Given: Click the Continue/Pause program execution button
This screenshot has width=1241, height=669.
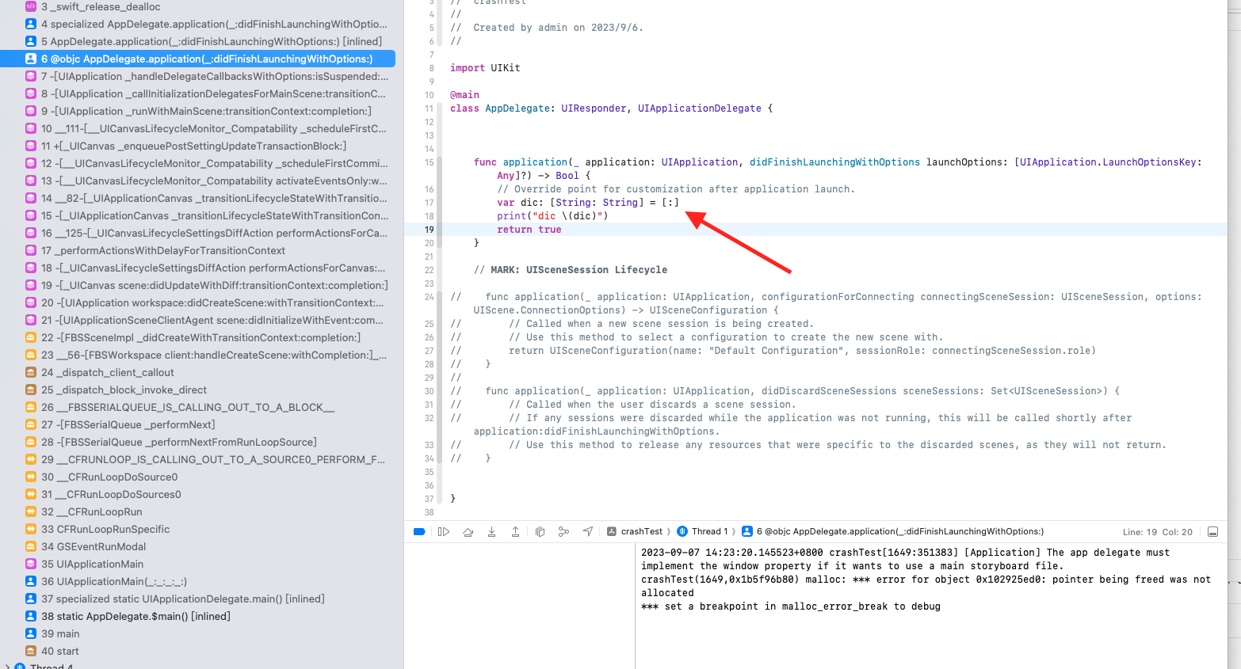Looking at the screenshot, I should tap(444, 531).
